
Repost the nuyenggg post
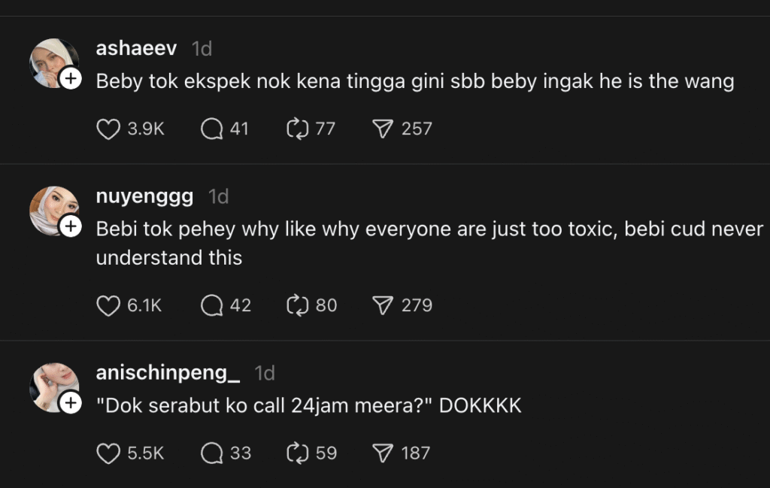pyautogui.click(x=299, y=305)
